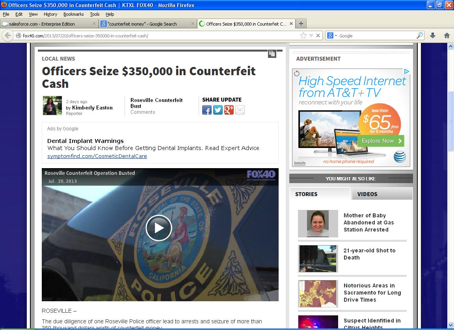Open the Notorious Areas in Sacramento story
The image size is (454, 330).
click(372, 293)
